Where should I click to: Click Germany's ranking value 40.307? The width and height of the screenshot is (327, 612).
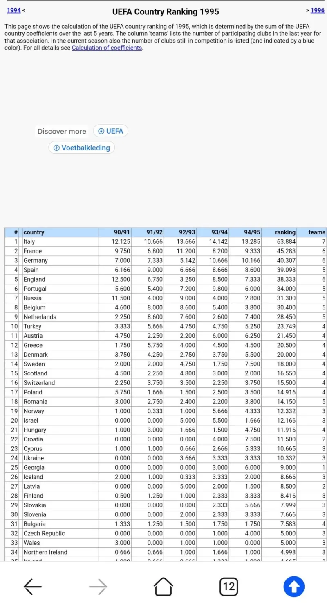(x=286, y=260)
